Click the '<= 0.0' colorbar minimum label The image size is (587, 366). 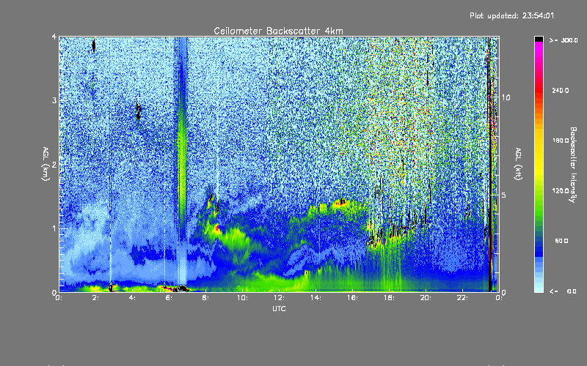point(563,291)
